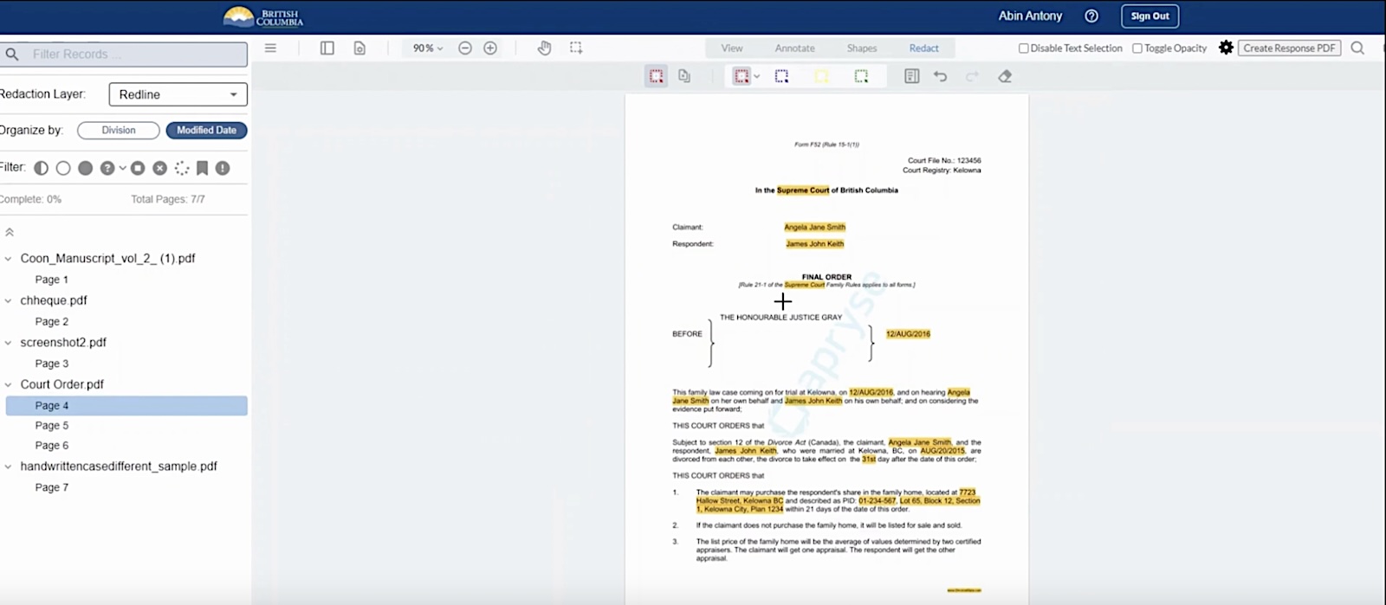Click the Abin Antony user name

(1030, 16)
